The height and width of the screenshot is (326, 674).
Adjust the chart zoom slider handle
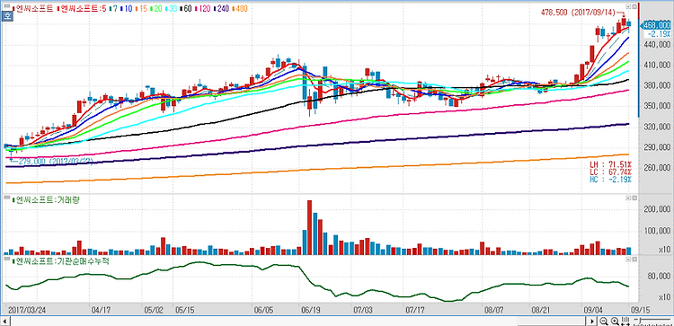click(640, 321)
